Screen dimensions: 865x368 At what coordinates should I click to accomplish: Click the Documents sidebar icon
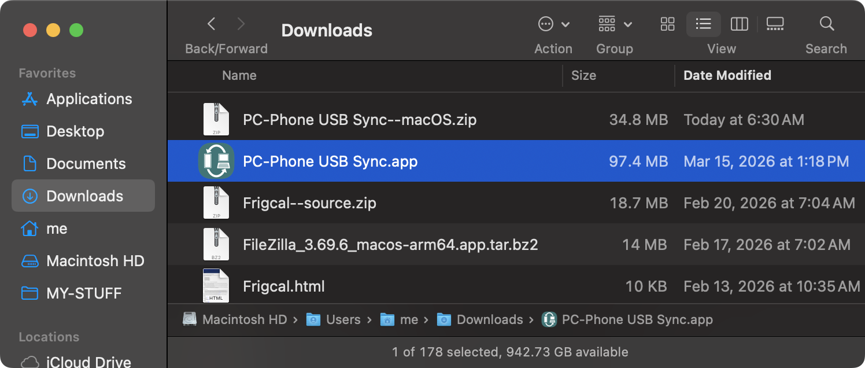(x=29, y=164)
